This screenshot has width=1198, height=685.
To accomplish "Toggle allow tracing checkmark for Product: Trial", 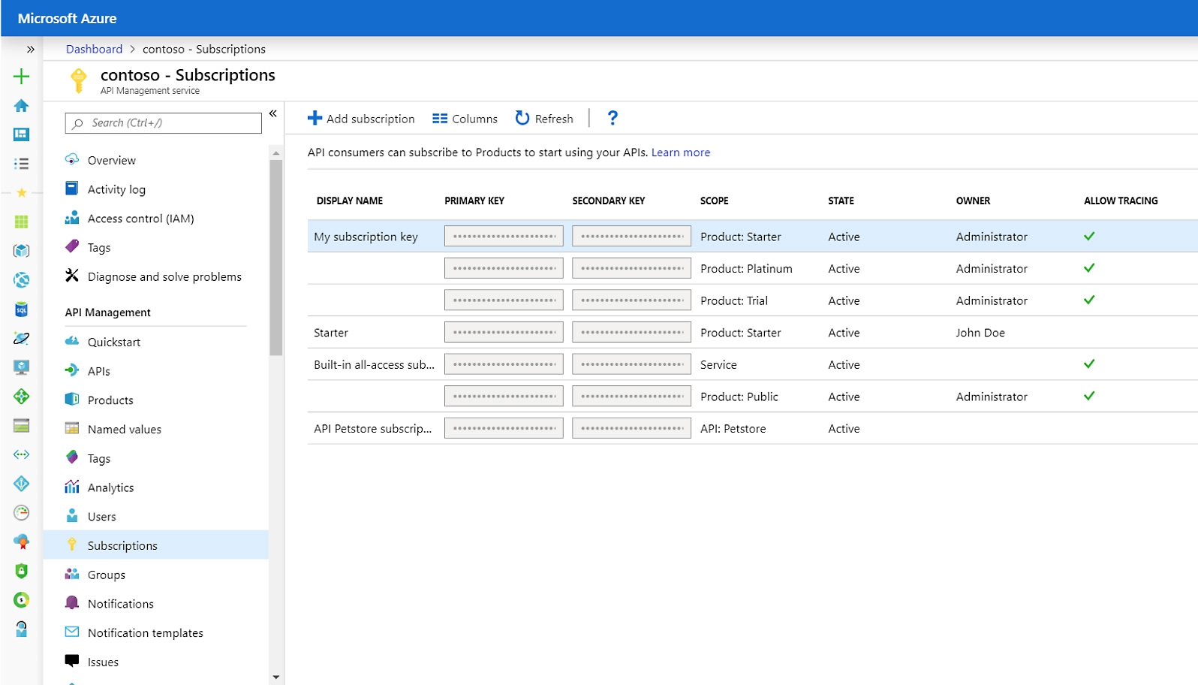I will (x=1088, y=300).
